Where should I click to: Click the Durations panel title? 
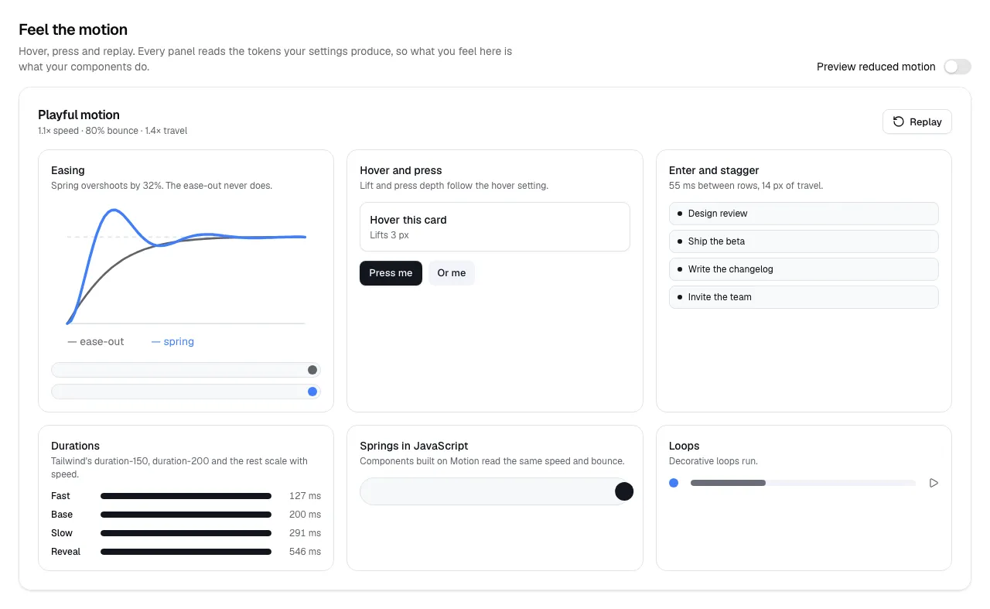point(75,446)
